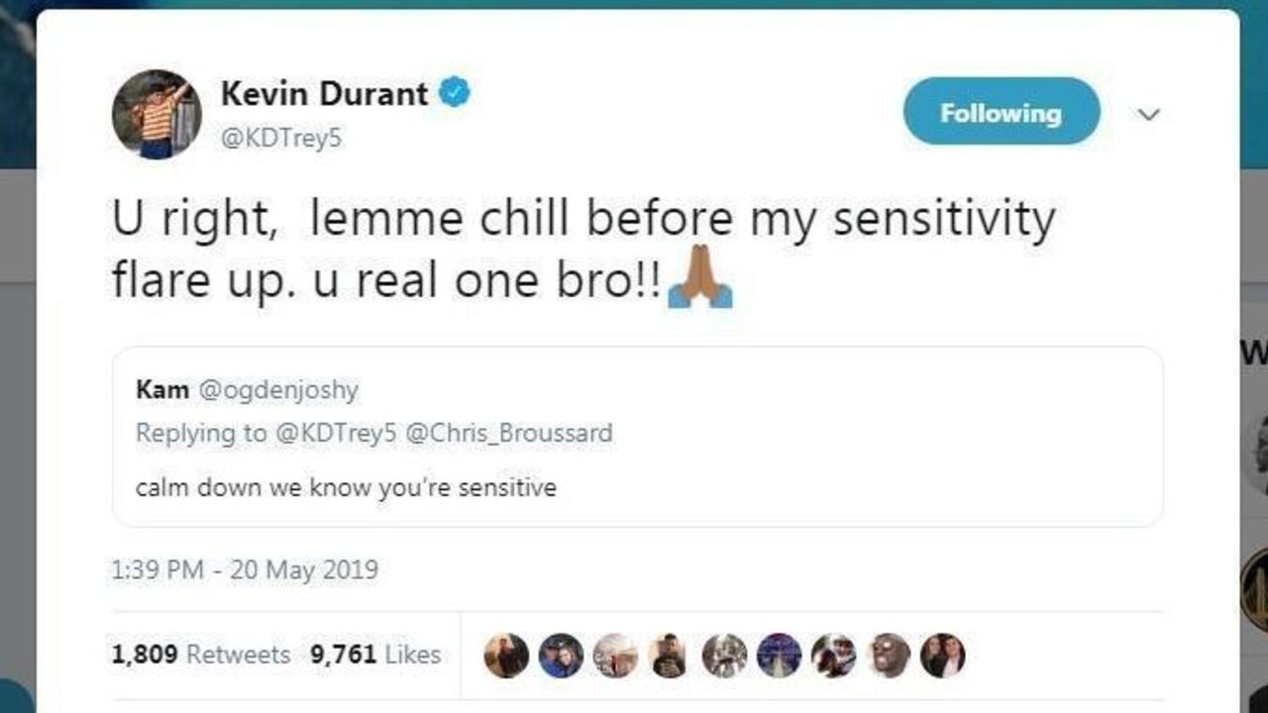Click the third liker avatar

click(615, 655)
